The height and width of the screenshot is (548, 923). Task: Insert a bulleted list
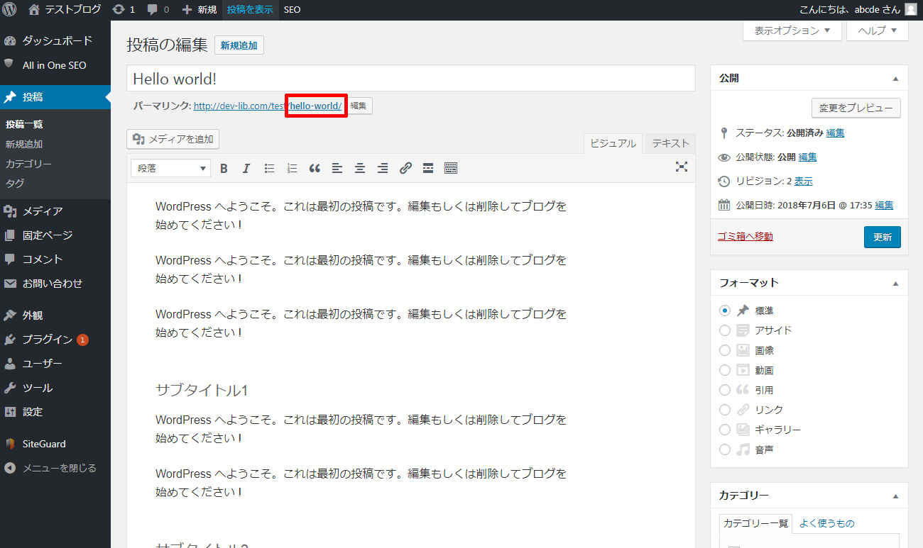click(x=269, y=168)
